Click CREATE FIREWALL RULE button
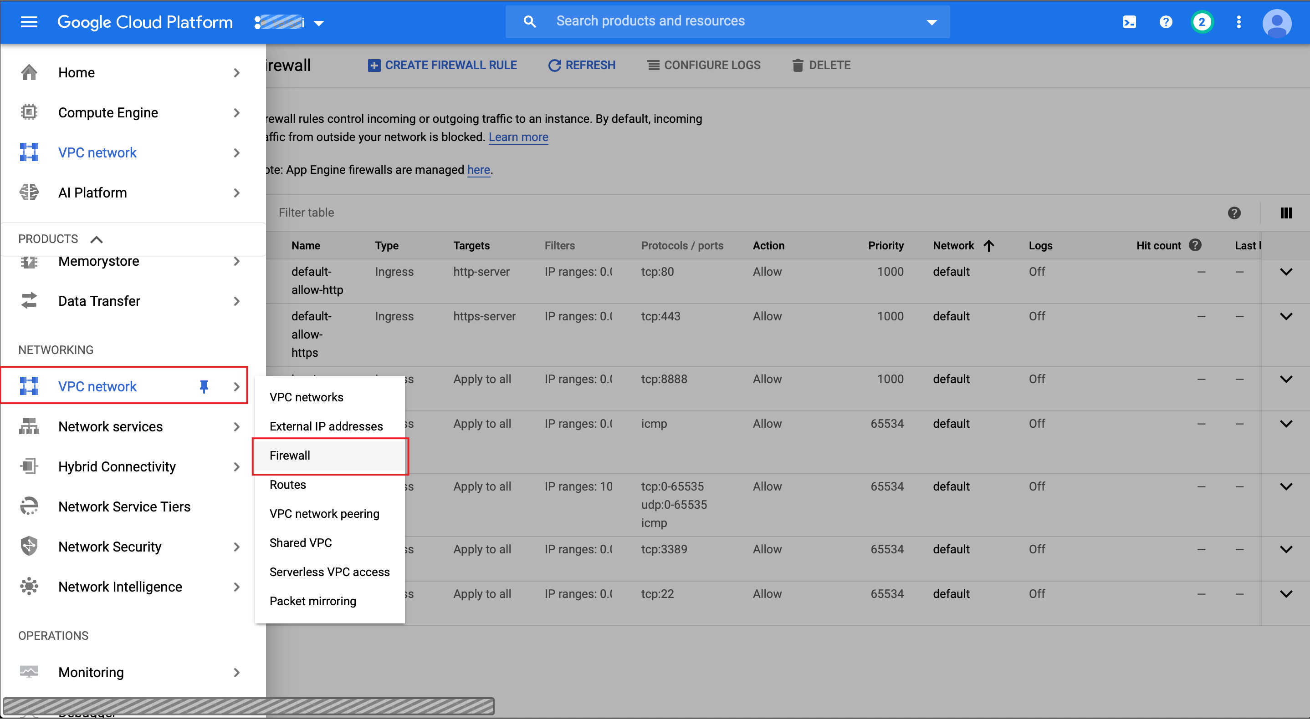This screenshot has width=1310, height=719. pos(442,65)
